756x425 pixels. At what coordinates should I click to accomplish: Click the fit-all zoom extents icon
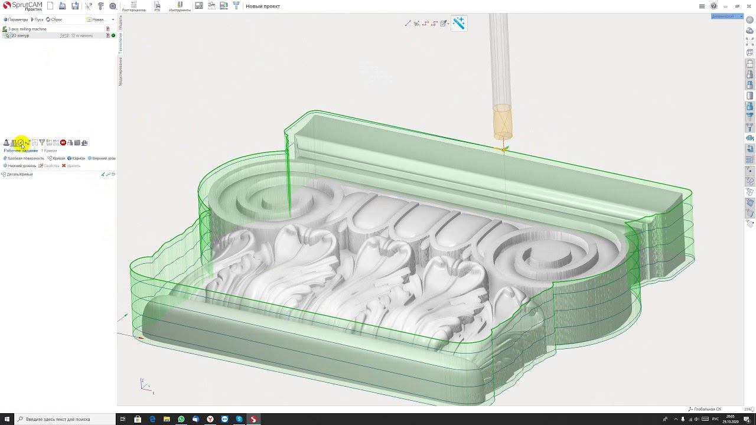pyautogui.click(x=750, y=41)
